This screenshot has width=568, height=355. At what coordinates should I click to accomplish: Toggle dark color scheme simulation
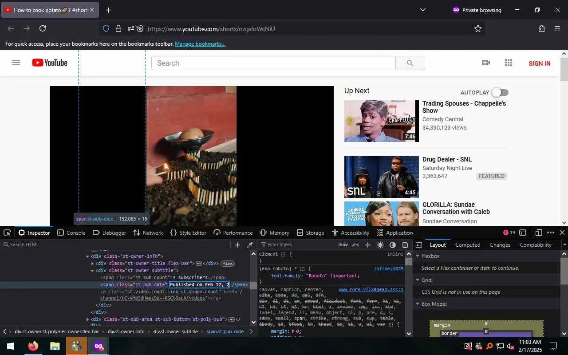393,245
